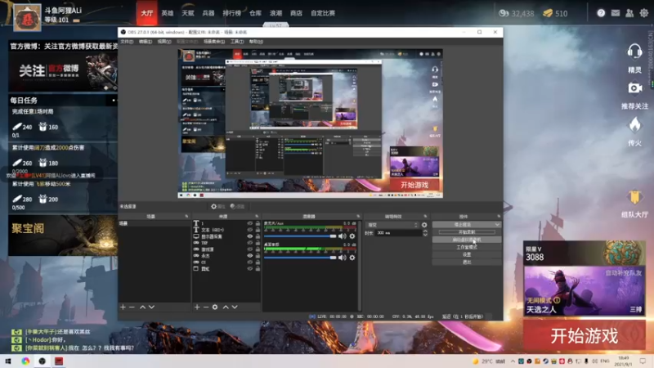The width and height of the screenshot is (654, 368).
Task: Add a new scene with the plus icon
Action: coord(123,307)
